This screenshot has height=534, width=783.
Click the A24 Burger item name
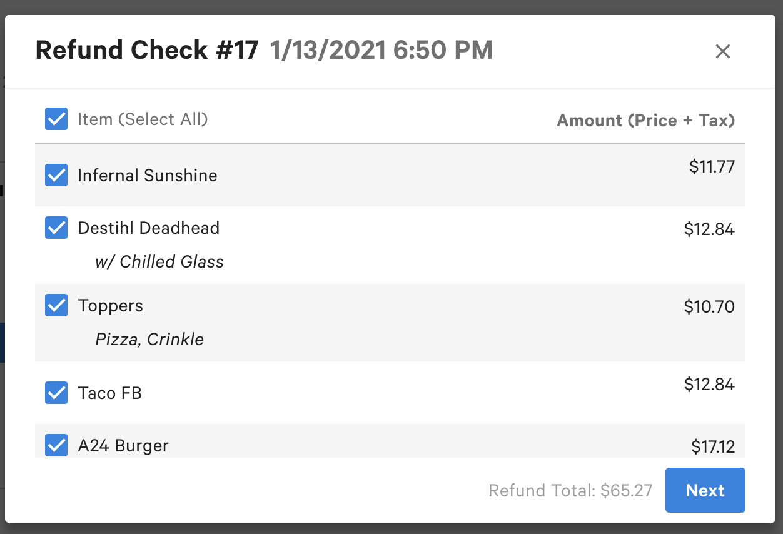(123, 446)
